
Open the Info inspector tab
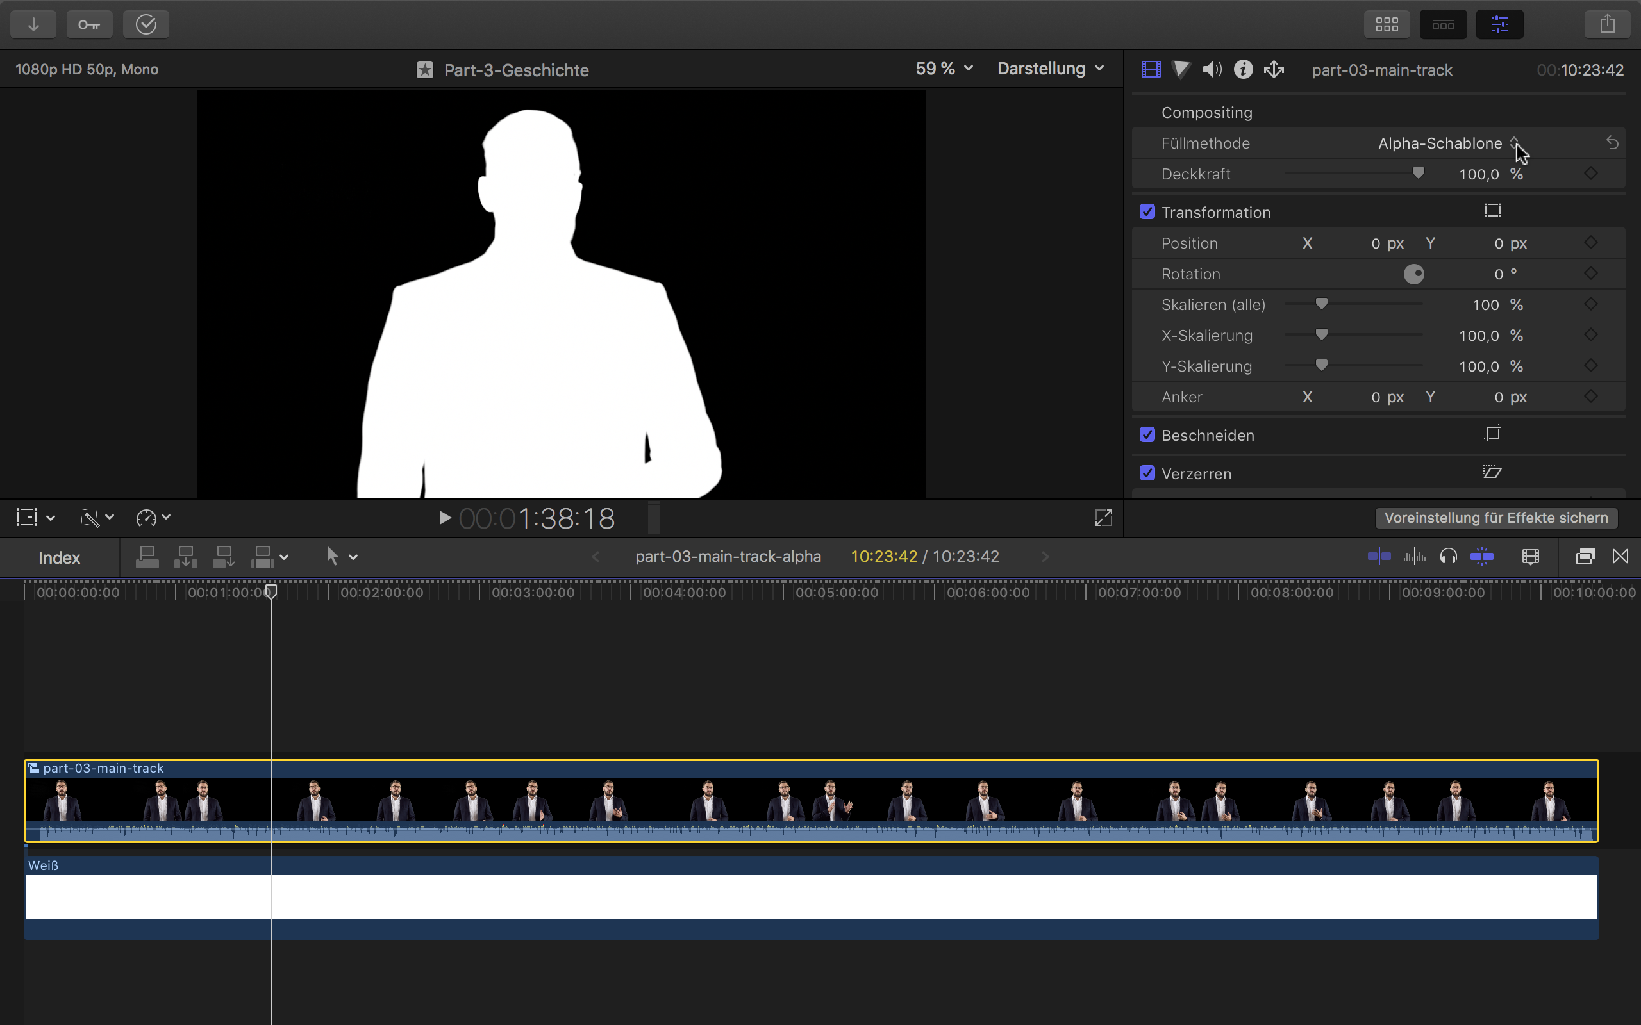click(1243, 69)
